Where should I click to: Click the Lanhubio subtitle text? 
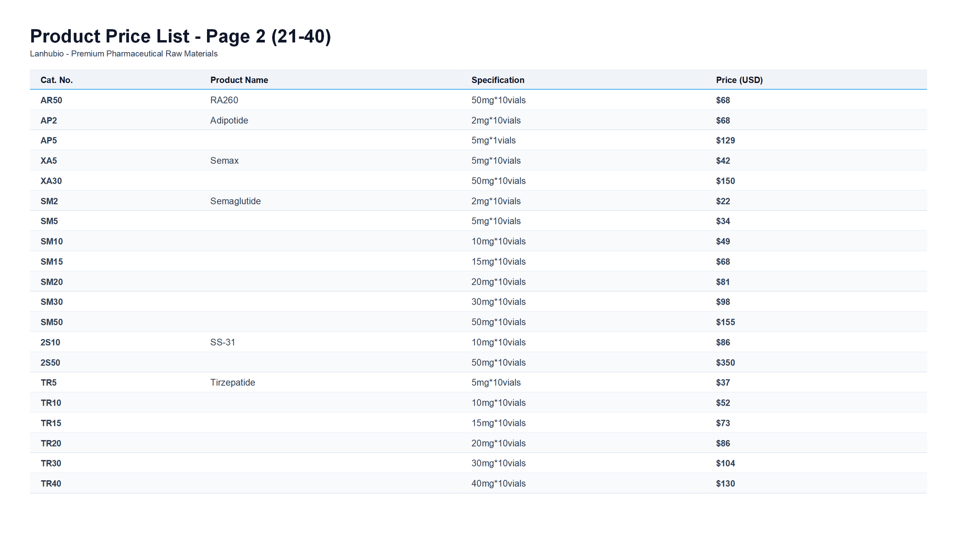(124, 54)
